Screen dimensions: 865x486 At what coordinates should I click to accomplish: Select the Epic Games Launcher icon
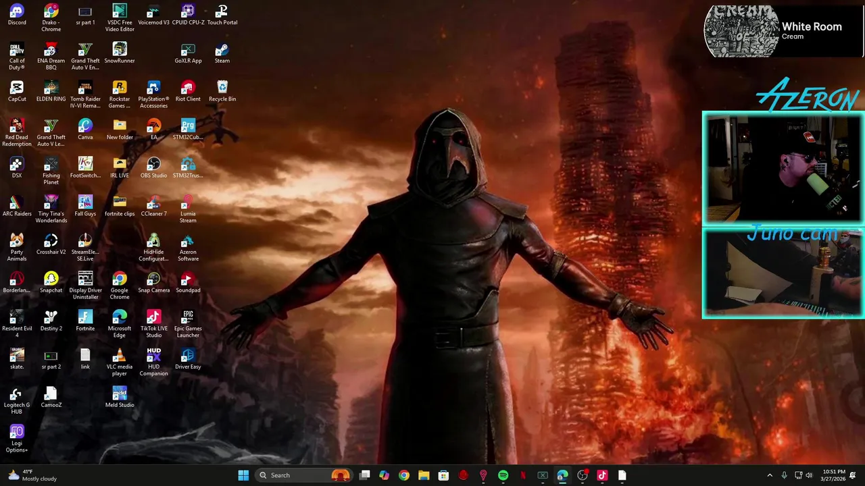pyautogui.click(x=188, y=325)
